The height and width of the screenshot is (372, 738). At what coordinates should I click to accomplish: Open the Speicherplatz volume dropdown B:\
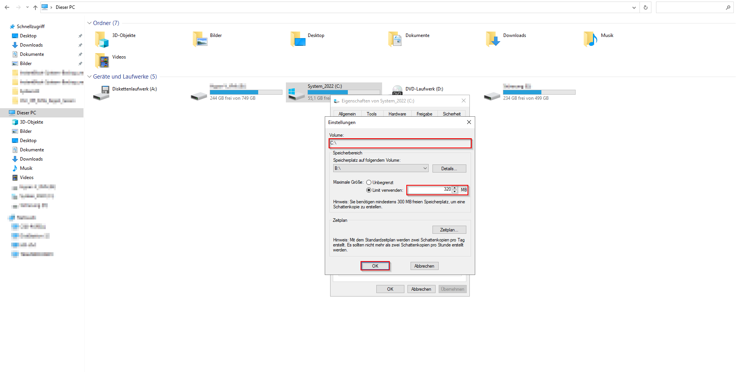click(x=381, y=168)
